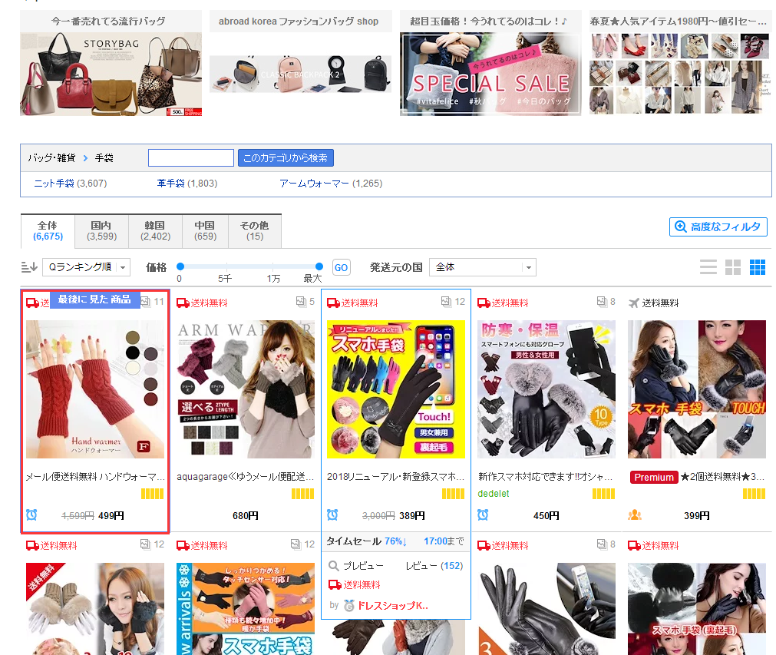Viewport: 776px width, 655px height.
Task: Open yellow スマホ手袋 product image
Action: 396,389
